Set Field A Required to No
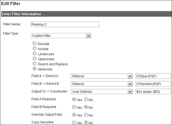This screenshot has height=125, width=172. (85, 99)
